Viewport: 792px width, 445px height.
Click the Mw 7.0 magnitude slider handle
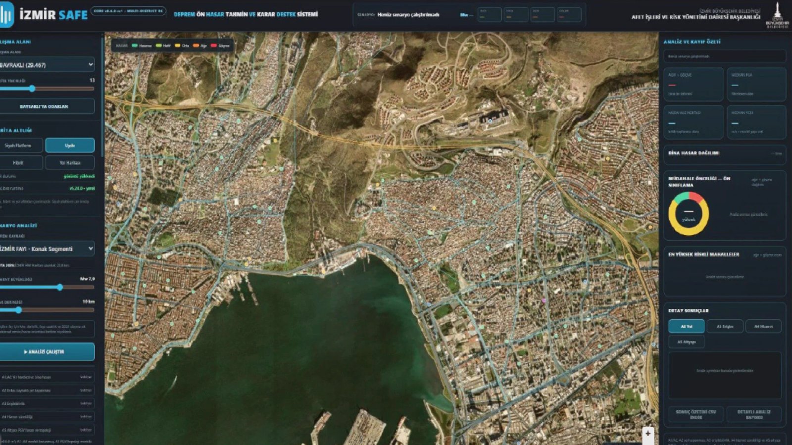coord(60,287)
